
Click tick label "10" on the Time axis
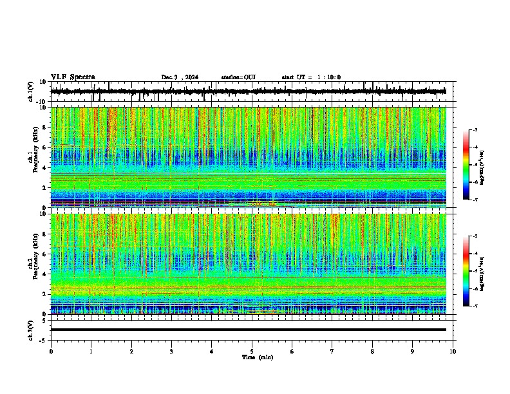coord(453,352)
